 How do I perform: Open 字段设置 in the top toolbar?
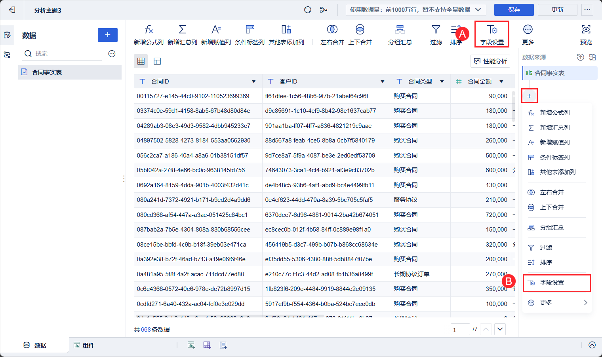point(492,34)
